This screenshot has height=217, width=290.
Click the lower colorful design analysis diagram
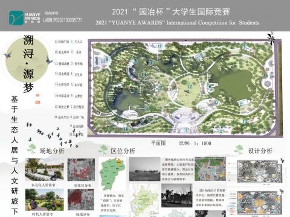click(x=259, y=203)
